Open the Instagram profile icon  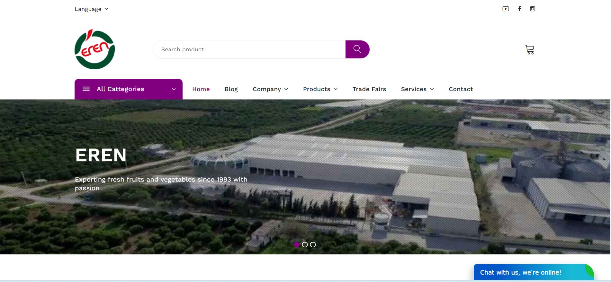pos(533,9)
